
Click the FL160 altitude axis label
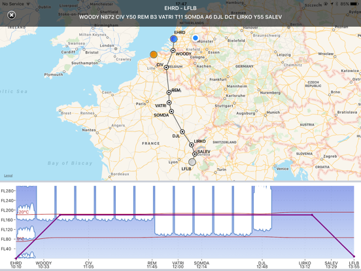pos(7,220)
